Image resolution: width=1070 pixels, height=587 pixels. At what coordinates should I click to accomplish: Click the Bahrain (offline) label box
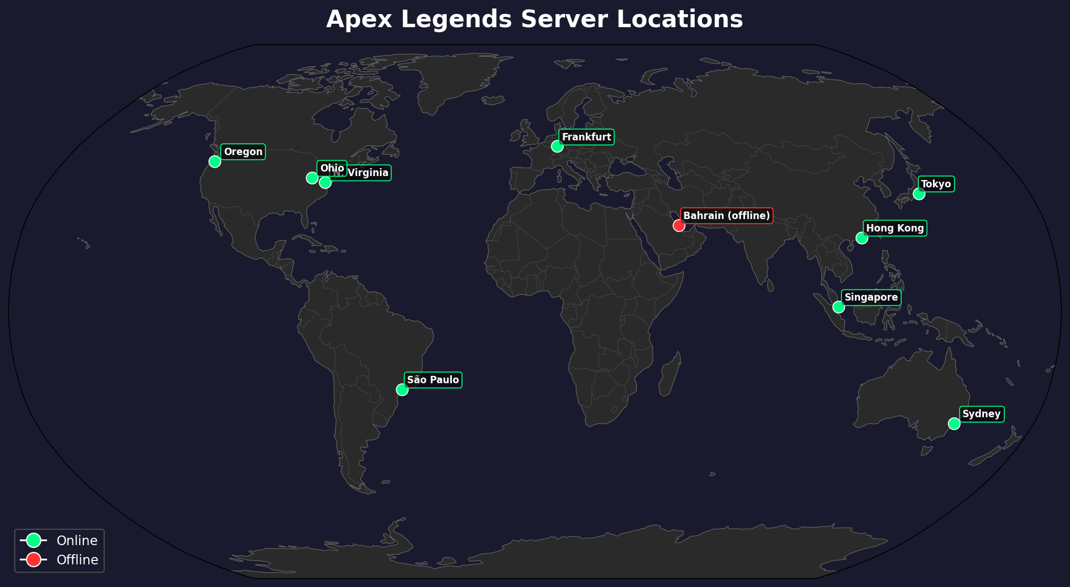click(x=726, y=216)
